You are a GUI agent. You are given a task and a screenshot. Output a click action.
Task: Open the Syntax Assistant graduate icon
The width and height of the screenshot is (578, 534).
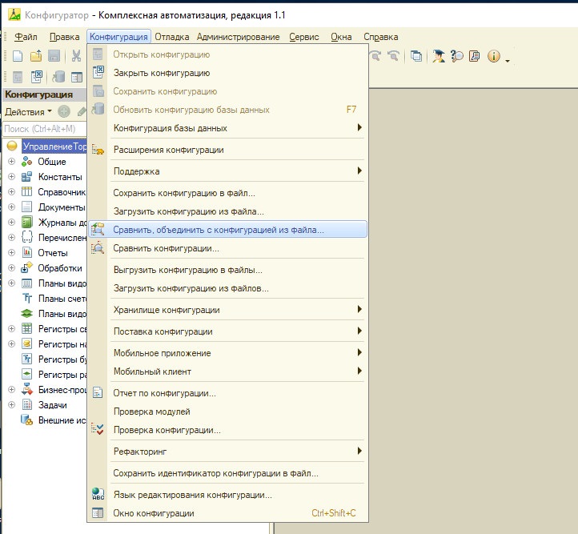point(438,56)
